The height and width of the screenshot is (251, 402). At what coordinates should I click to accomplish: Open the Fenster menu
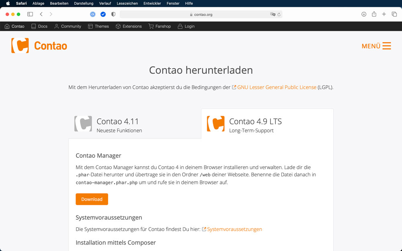(173, 3)
